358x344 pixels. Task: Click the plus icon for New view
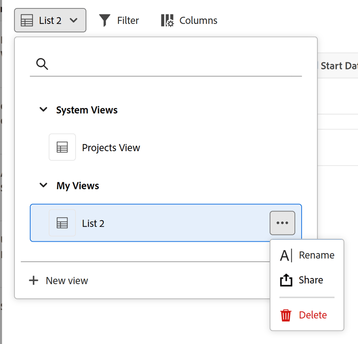pyautogui.click(x=33, y=280)
